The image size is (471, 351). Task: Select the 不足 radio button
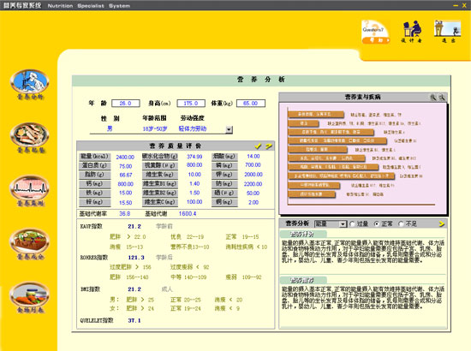[401, 224]
